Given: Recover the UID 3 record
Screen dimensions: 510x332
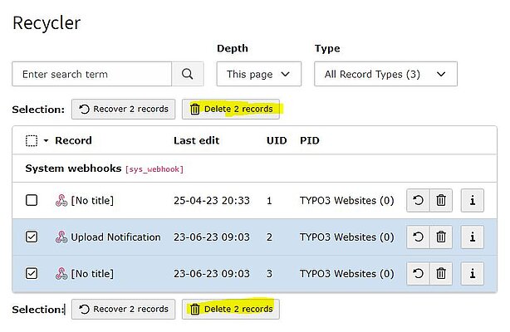Looking at the screenshot, I should click(419, 273).
